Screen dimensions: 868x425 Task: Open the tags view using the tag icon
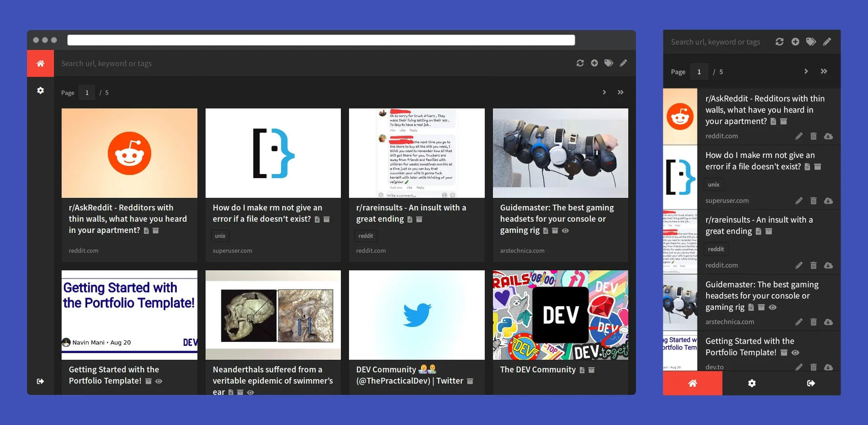(x=609, y=63)
